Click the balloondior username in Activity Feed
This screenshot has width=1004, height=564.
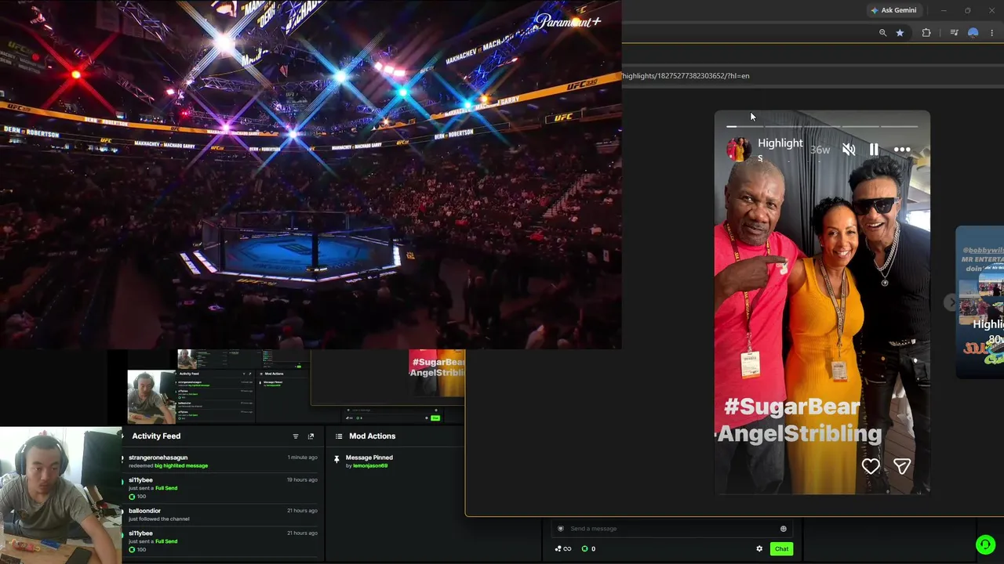[x=144, y=511]
